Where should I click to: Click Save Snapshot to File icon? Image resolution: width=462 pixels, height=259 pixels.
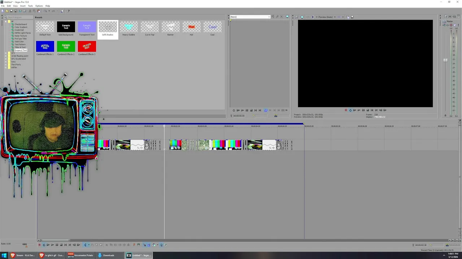click(x=352, y=17)
